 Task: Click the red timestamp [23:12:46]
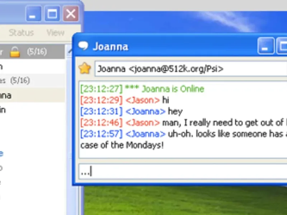(102, 123)
